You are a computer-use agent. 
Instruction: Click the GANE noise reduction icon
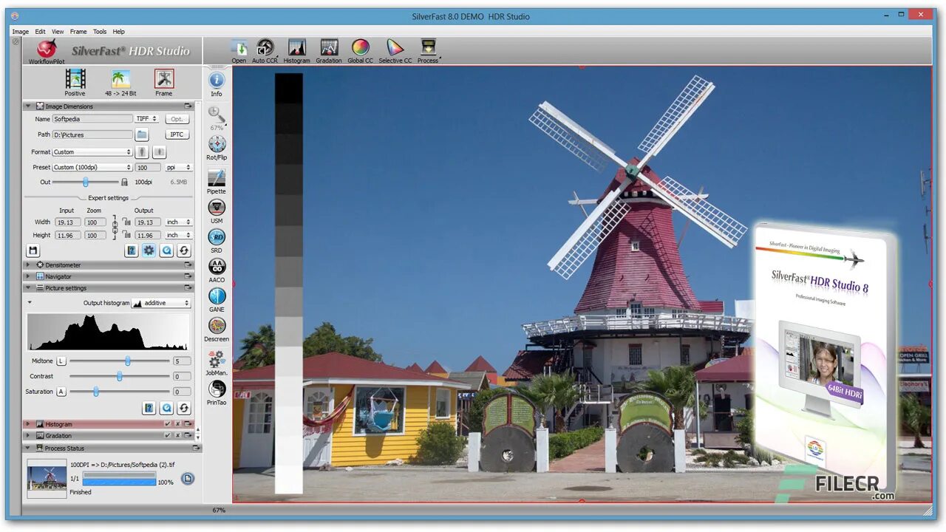click(217, 296)
